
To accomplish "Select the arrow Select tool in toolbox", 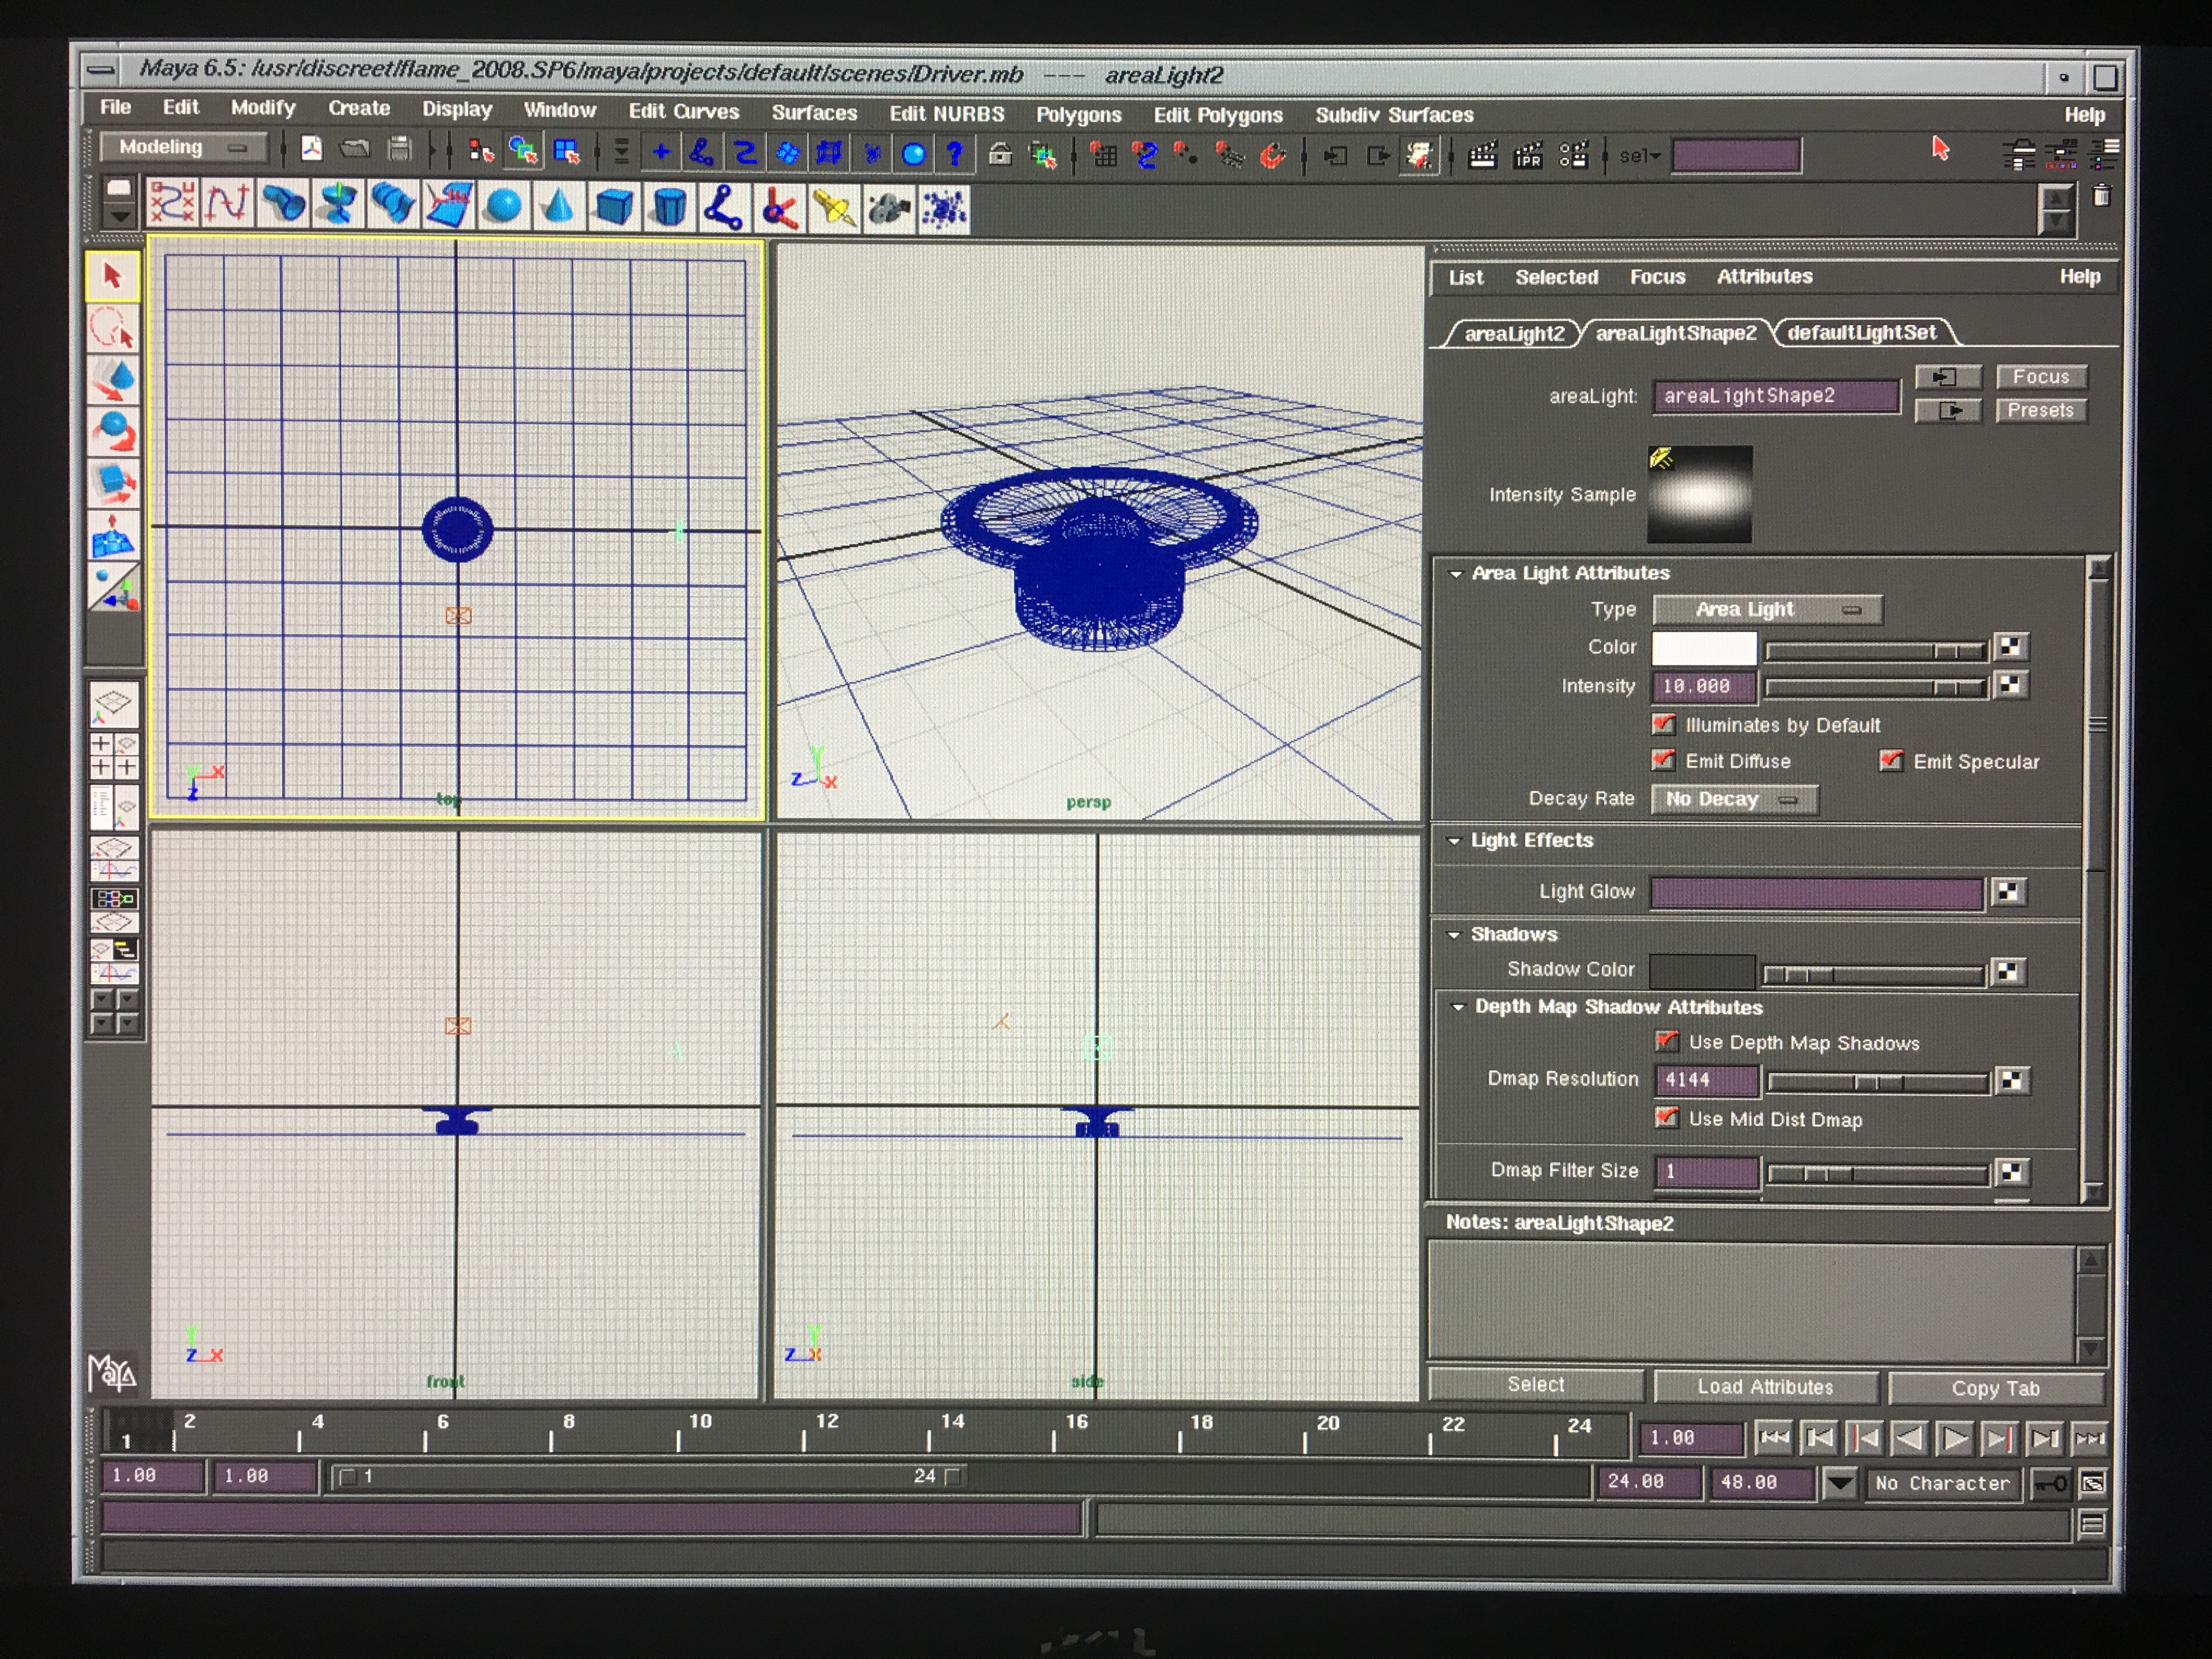I will tap(113, 277).
